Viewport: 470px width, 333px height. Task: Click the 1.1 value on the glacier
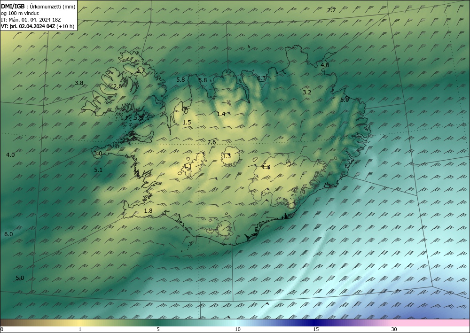click(x=188, y=166)
